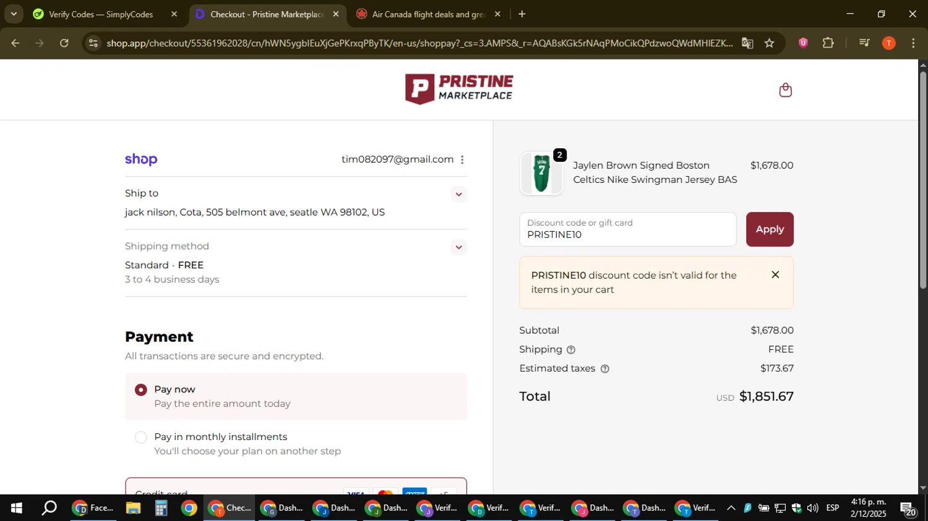
Task: Open a new browser tab
Action: click(522, 14)
